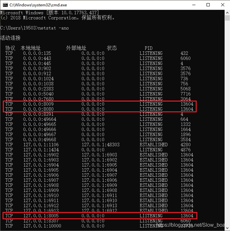Image resolution: width=230 pixels, height=231 pixels.
Task: Minimize the cmd.exe window
Action: 194,5
